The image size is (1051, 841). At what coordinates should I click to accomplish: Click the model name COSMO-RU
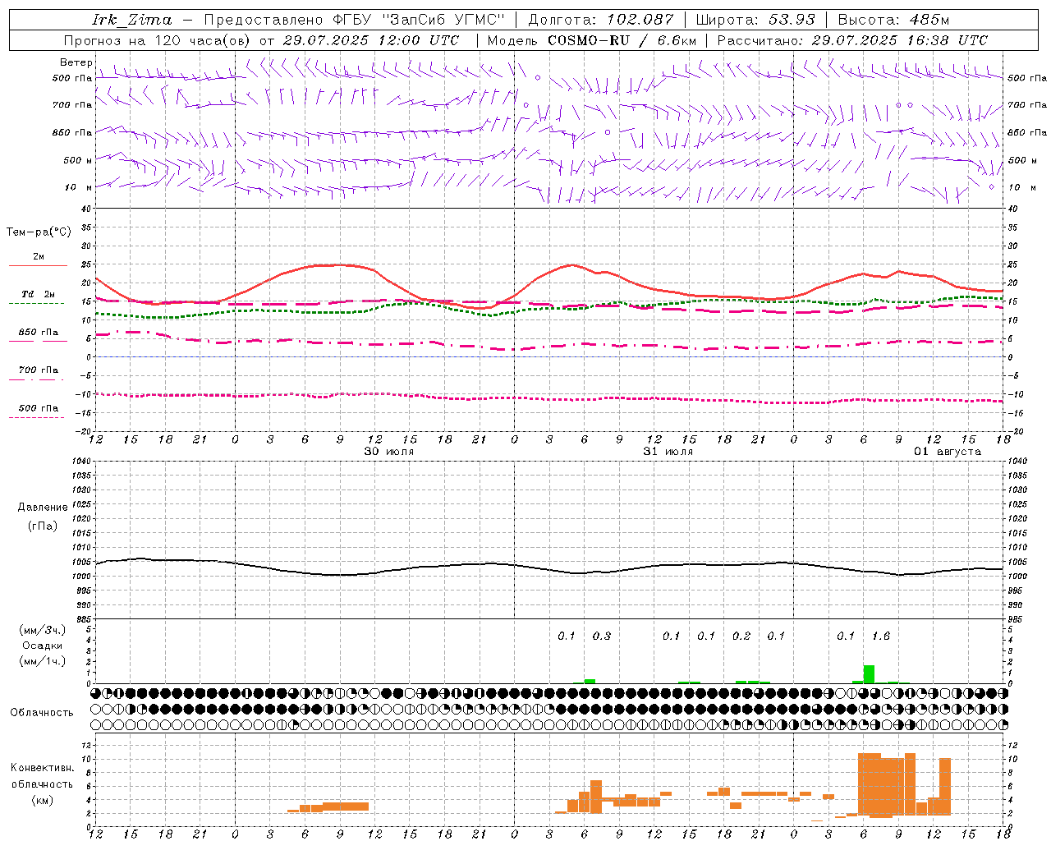click(x=589, y=40)
